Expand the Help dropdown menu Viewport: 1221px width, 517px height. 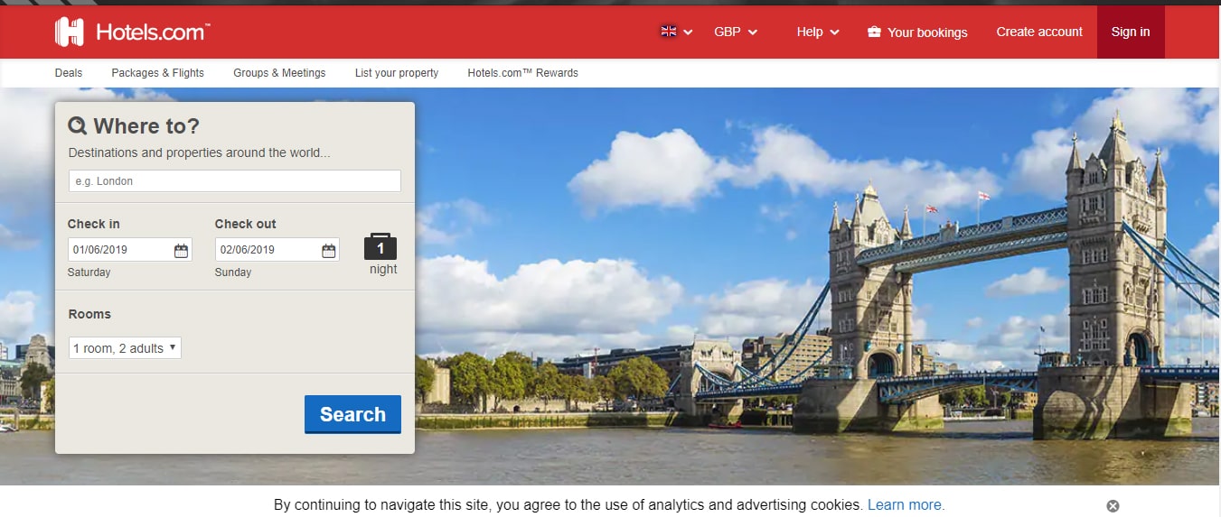click(817, 32)
